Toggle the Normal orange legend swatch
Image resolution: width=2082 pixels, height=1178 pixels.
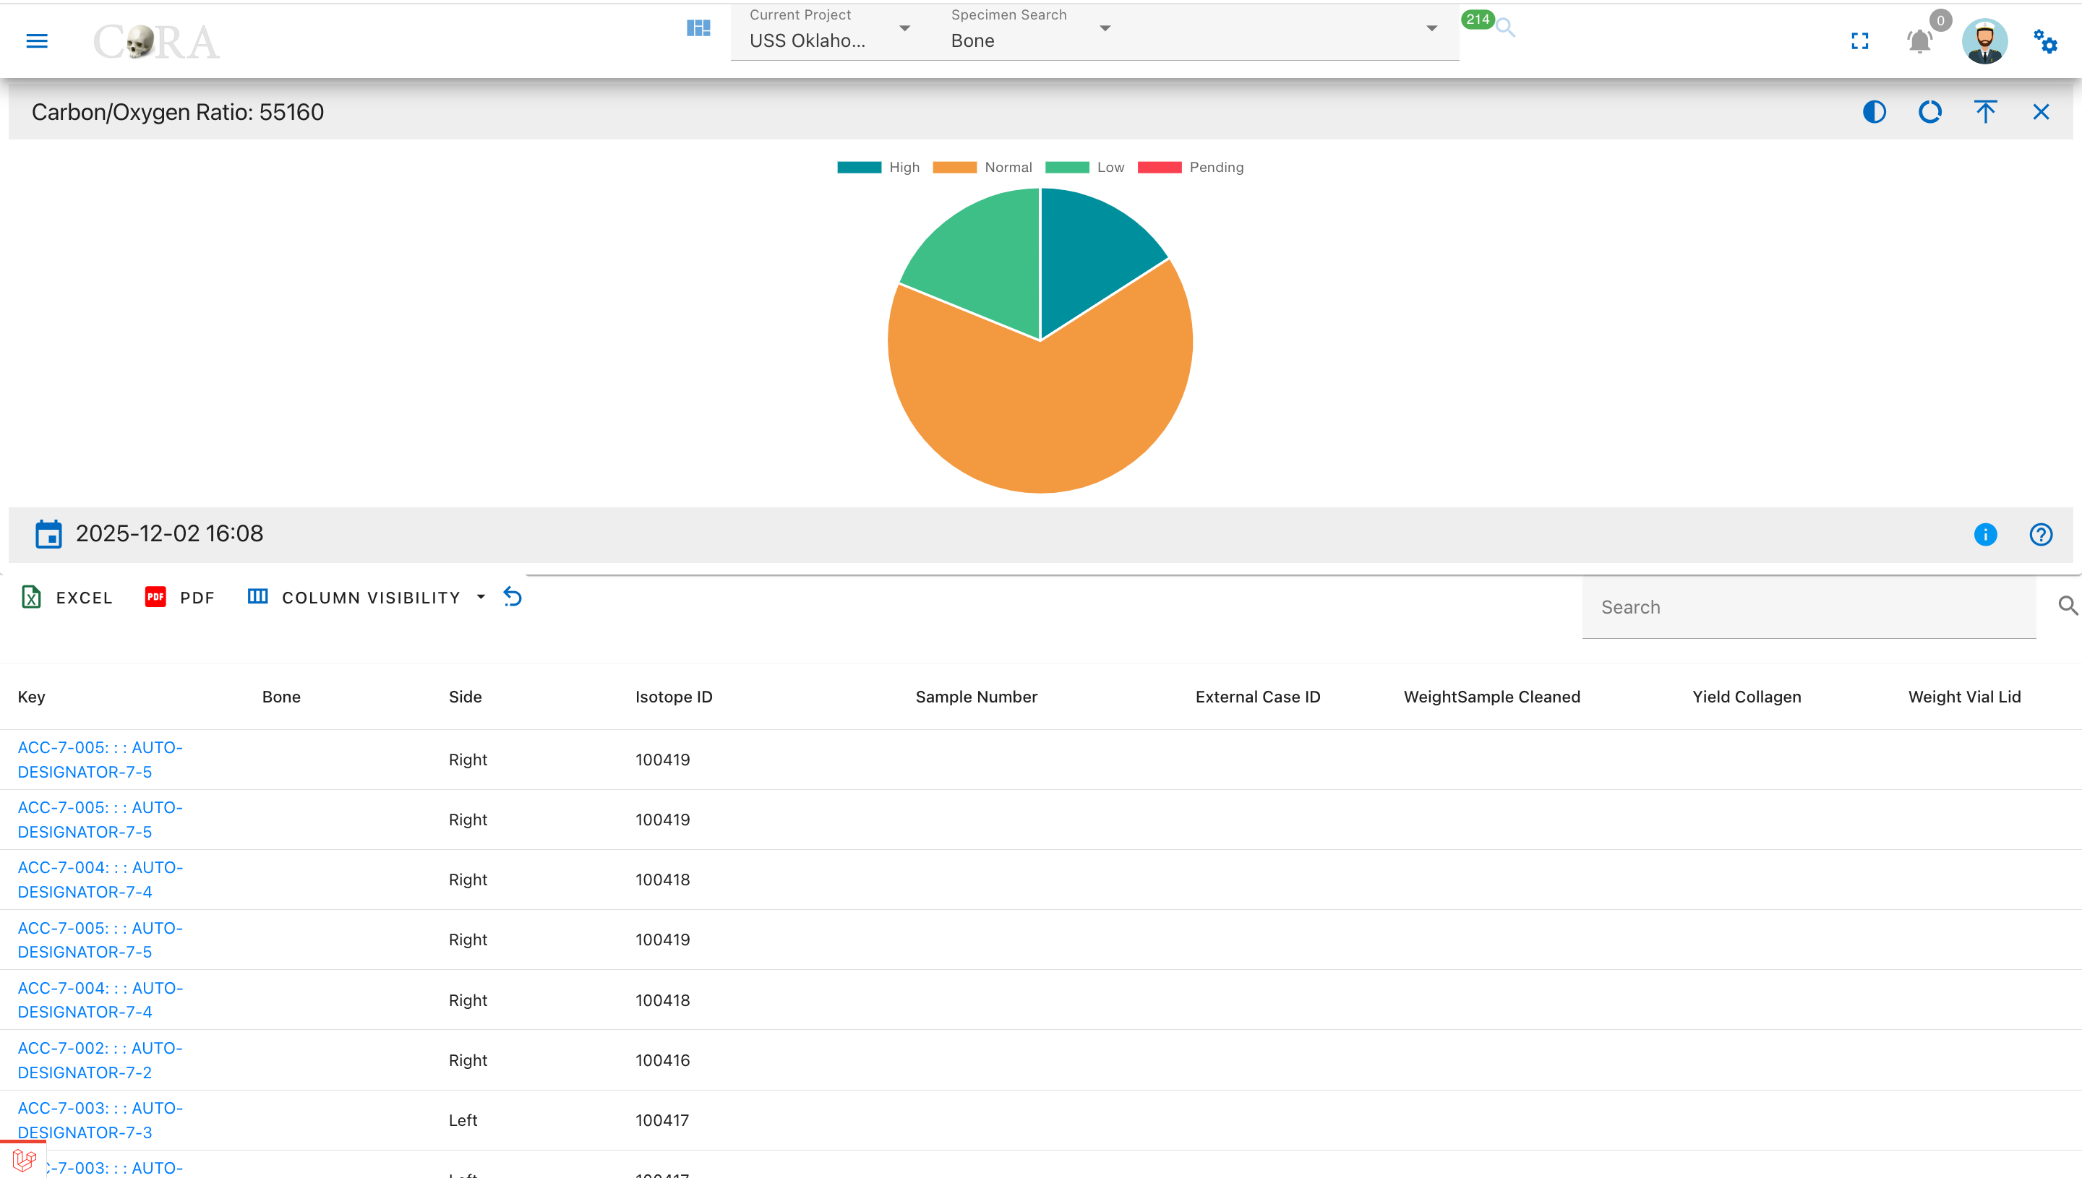(954, 168)
